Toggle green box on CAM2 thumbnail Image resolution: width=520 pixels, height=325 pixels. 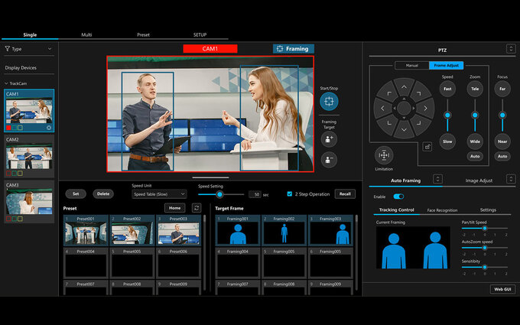pos(15,173)
